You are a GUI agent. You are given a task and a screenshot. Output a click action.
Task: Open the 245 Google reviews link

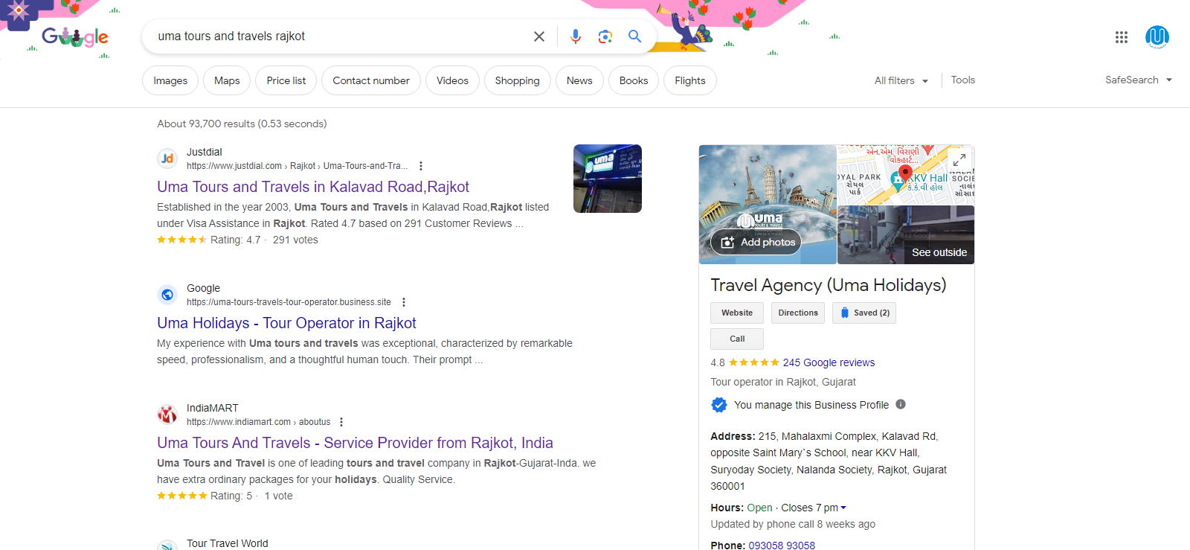point(829,362)
